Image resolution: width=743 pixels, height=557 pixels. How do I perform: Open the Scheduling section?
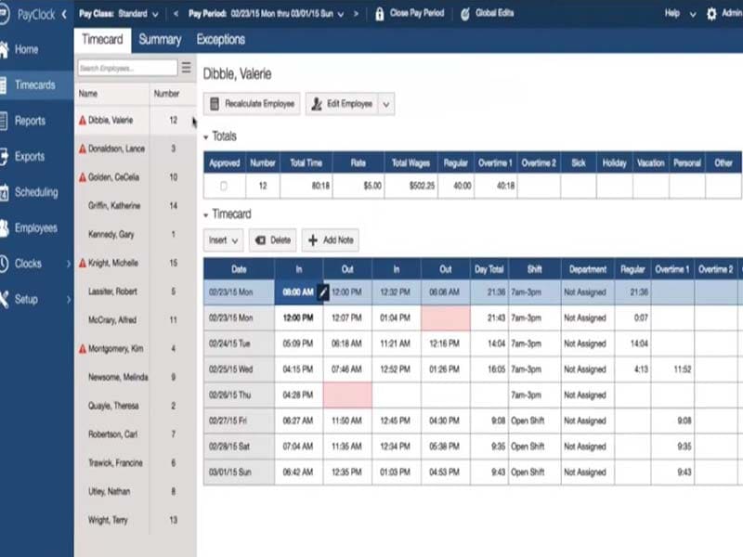click(37, 192)
